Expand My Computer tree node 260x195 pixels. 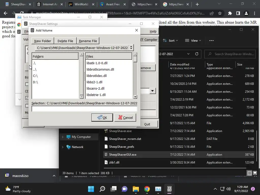(x=62, y=137)
